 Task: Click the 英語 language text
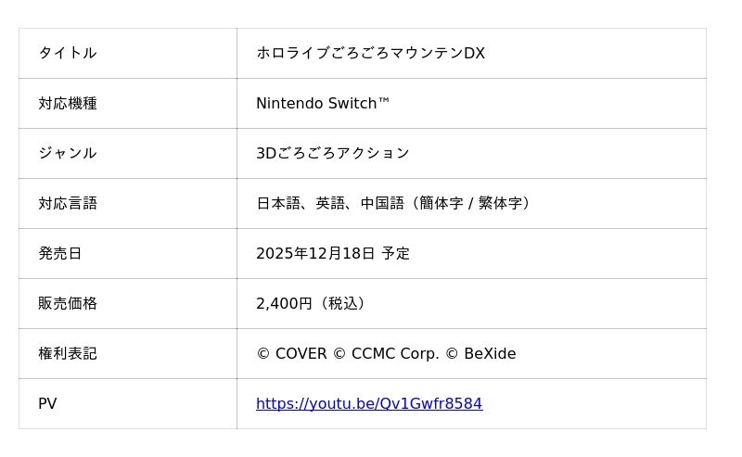click(330, 204)
